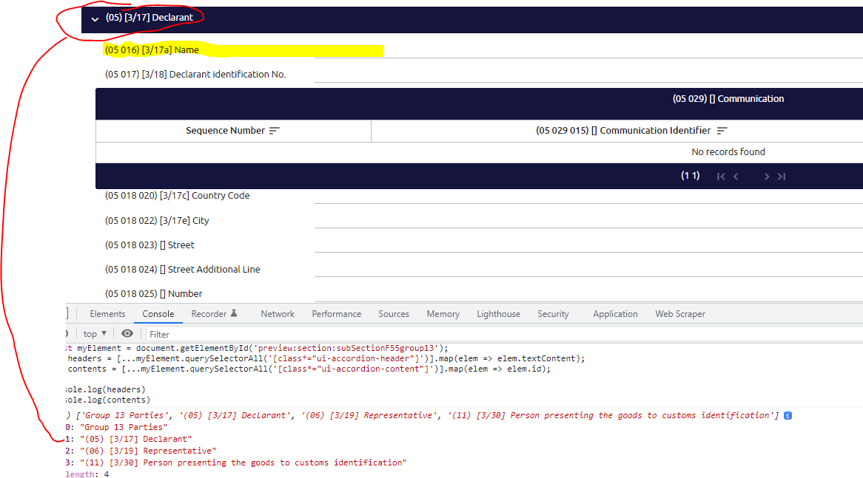
Task: Click the Recorder flask icon
Action: pyautogui.click(x=234, y=313)
